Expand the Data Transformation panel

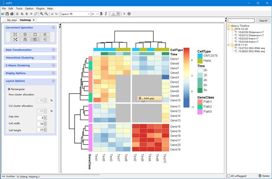coord(53,50)
